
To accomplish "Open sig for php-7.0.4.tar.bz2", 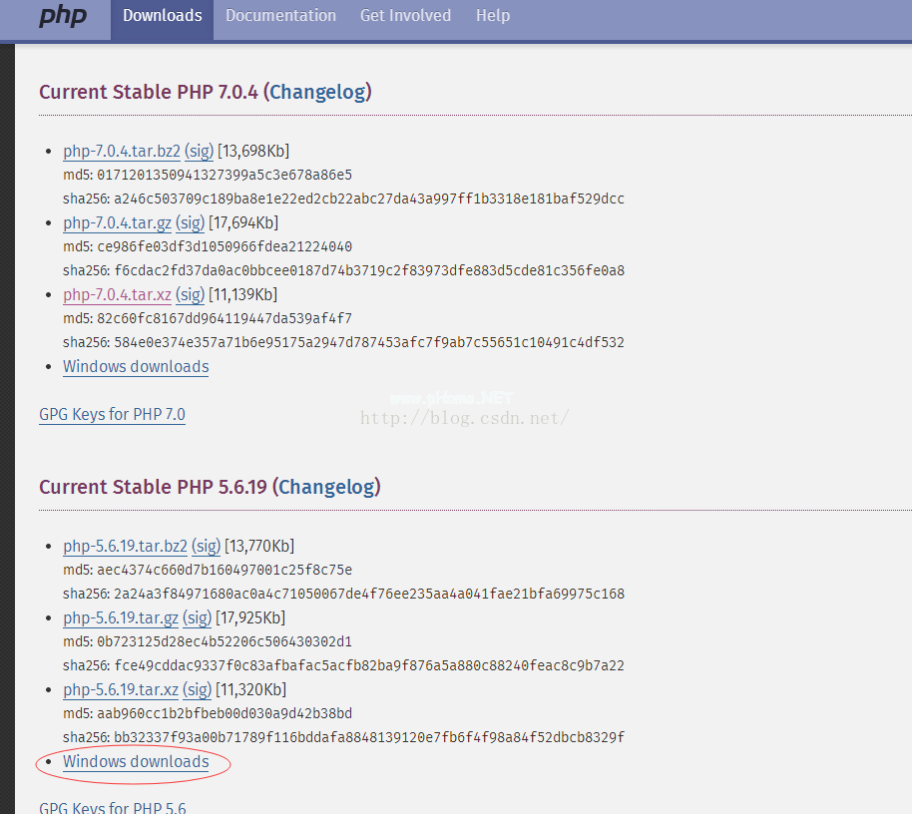I will point(200,152).
